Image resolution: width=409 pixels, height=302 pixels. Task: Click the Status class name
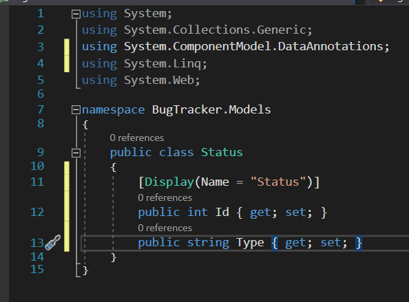[222, 153]
